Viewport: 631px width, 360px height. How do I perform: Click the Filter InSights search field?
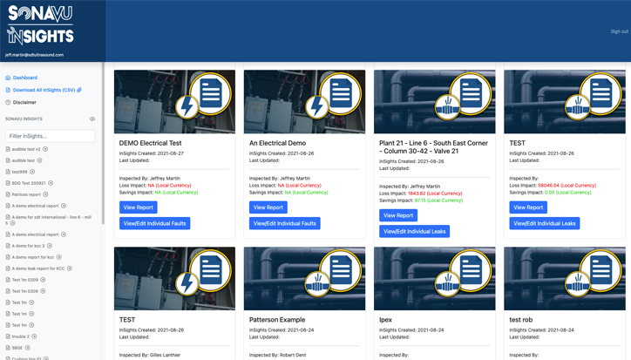pyautogui.click(x=51, y=136)
